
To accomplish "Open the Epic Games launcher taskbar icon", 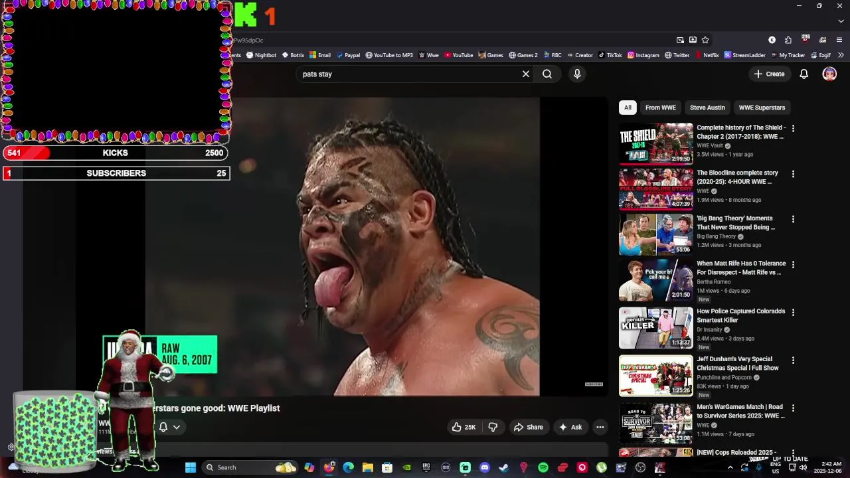I will point(426,467).
